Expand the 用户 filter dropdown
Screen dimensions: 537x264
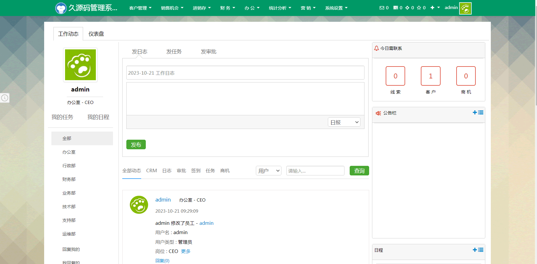pos(269,171)
